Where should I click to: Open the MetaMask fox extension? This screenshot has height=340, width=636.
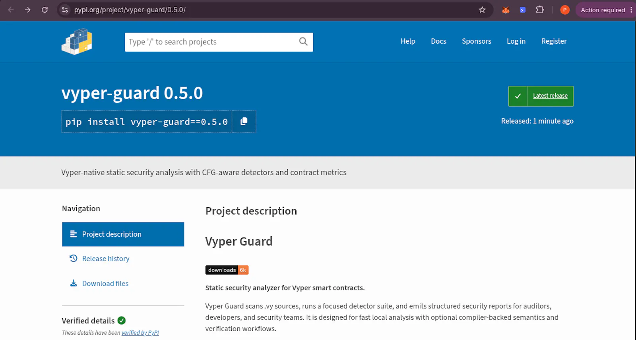pyautogui.click(x=506, y=10)
